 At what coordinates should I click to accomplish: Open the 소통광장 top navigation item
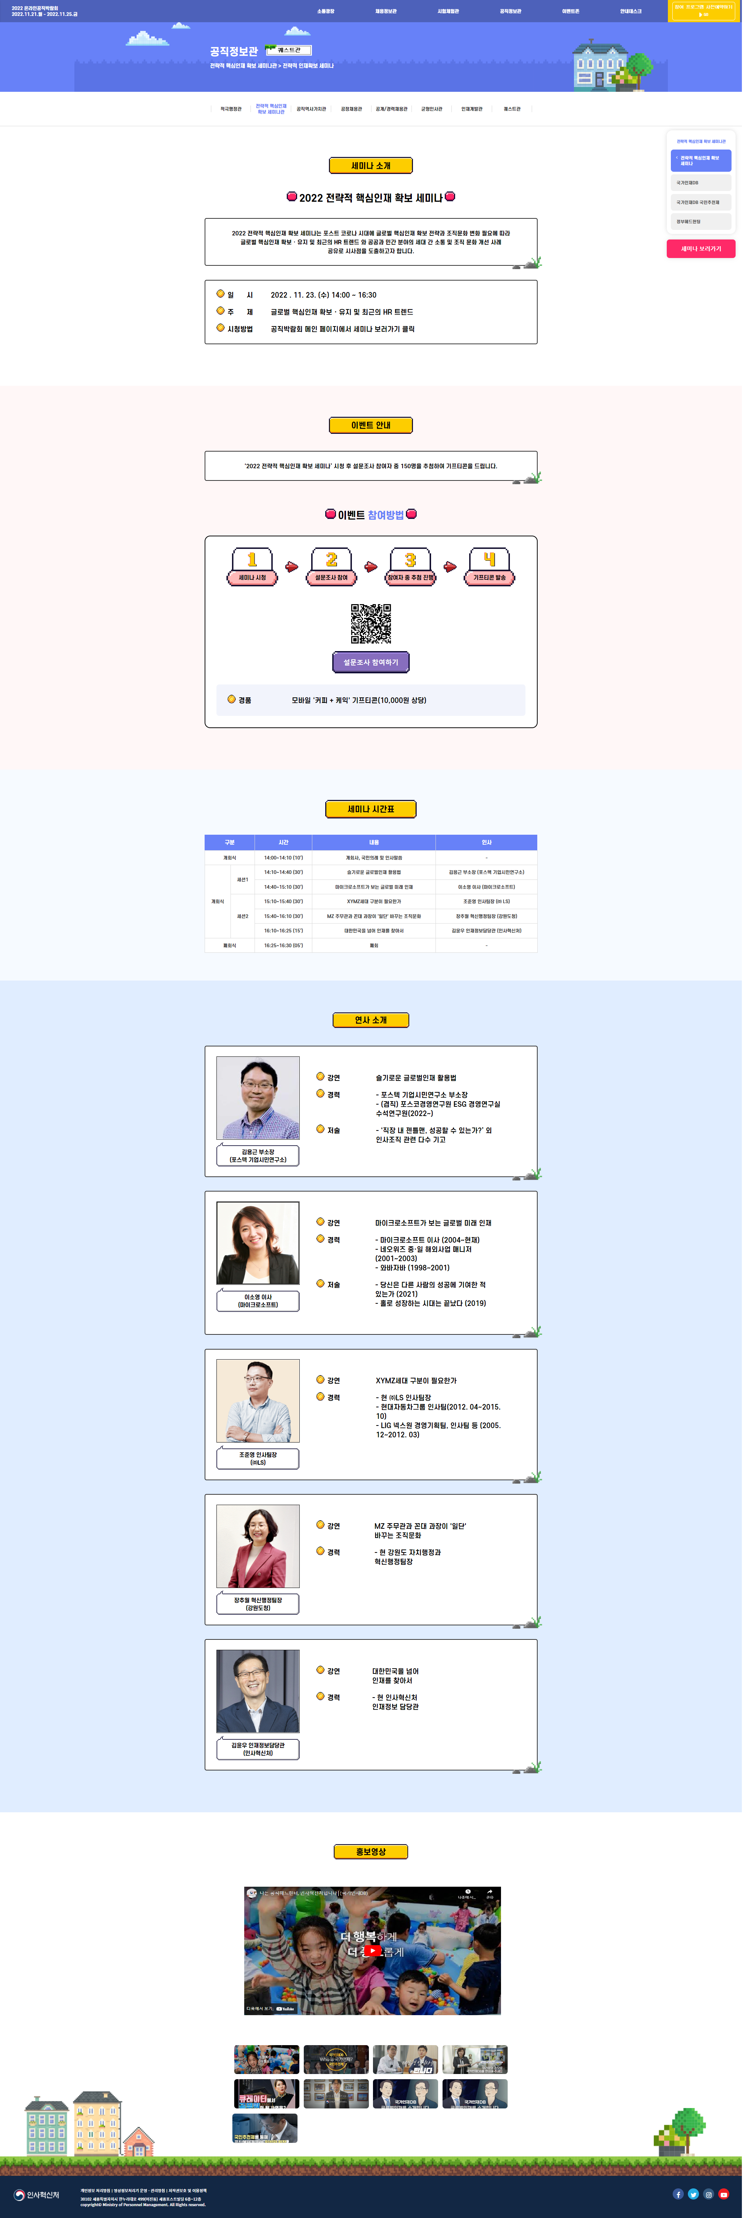pyautogui.click(x=326, y=11)
